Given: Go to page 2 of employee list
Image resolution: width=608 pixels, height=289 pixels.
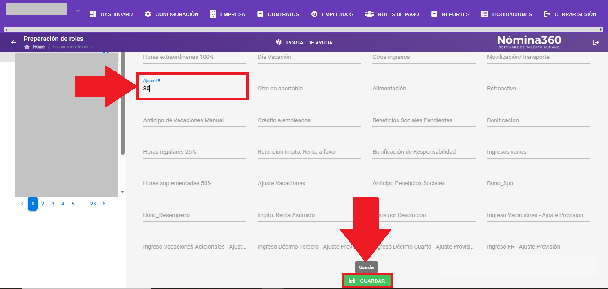Looking at the screenshot, I should [43, 204].
